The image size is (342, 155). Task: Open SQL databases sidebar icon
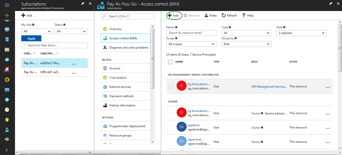coord(7,40)
